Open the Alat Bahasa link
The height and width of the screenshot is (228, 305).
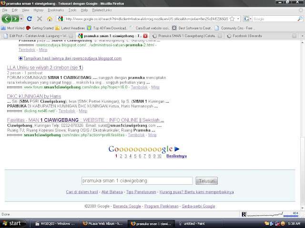[x=112, y=192]
